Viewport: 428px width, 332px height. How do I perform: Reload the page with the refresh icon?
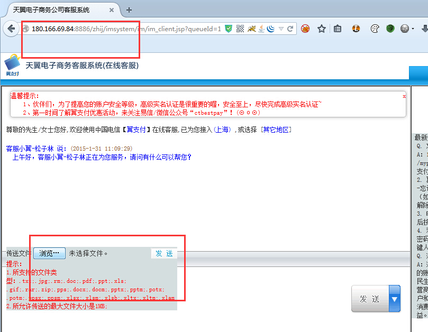290,29
